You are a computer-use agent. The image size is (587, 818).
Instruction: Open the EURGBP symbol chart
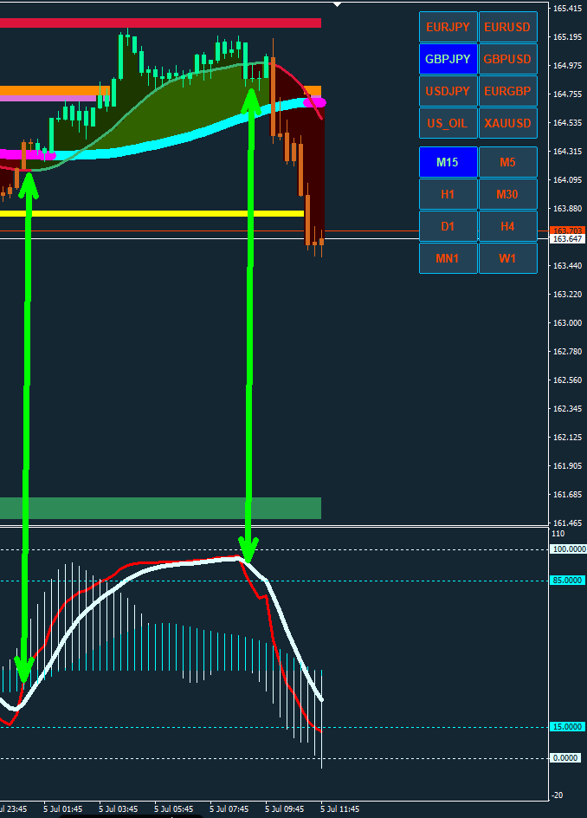coord(507,91)
